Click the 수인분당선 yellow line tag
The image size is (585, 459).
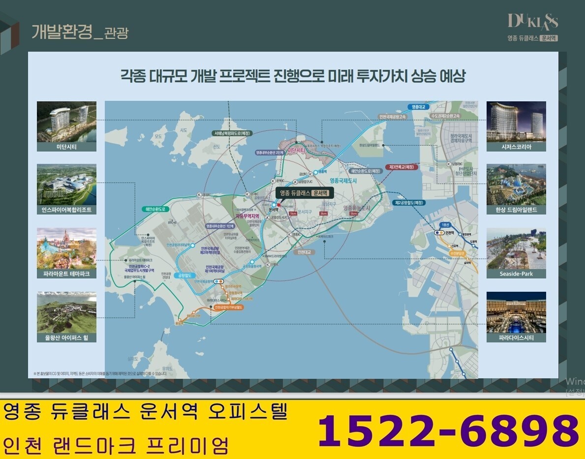pos(458,253)
